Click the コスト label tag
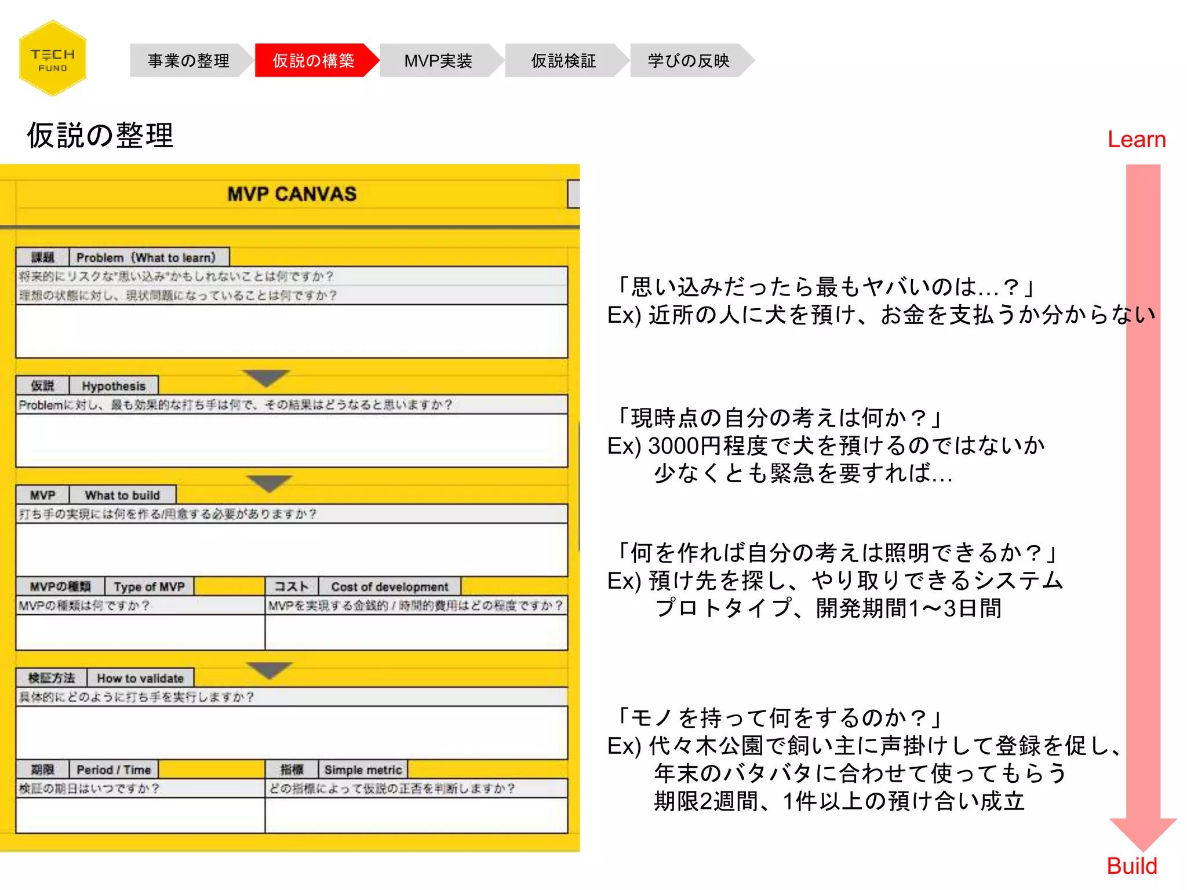 (x=292, y=586)
